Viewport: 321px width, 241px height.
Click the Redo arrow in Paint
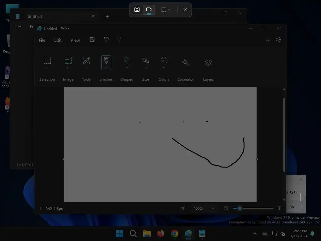coord(119,39)
